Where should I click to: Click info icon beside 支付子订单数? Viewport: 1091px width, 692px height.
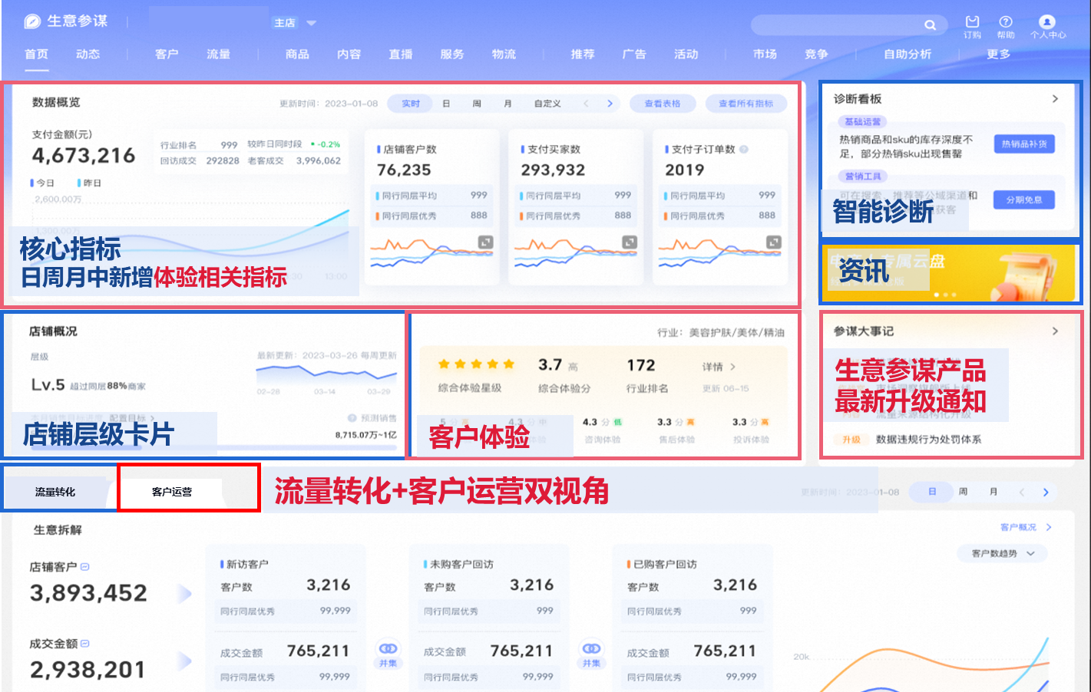pos(743,150)
